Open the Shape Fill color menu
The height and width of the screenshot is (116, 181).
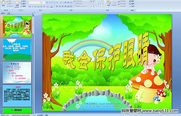pyautogui.click(x=122, y=1)
